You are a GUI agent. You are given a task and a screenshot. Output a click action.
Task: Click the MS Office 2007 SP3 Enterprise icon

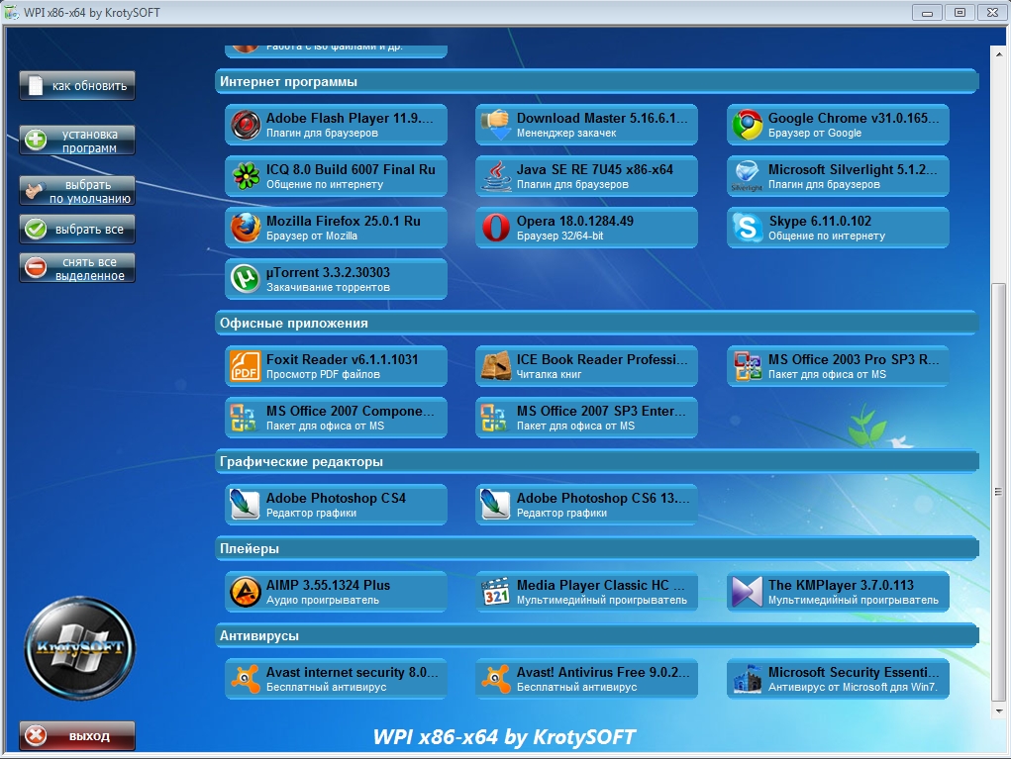(496, 419)
